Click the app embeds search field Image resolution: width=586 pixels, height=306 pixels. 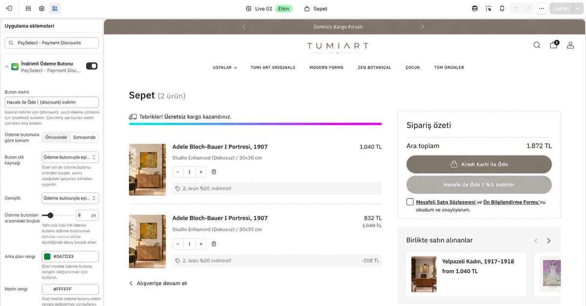[x=52, y=43]
